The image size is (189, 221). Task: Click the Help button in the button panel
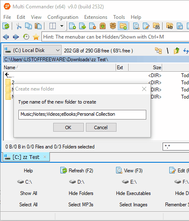pyautogui.click(x=28, y=171)
